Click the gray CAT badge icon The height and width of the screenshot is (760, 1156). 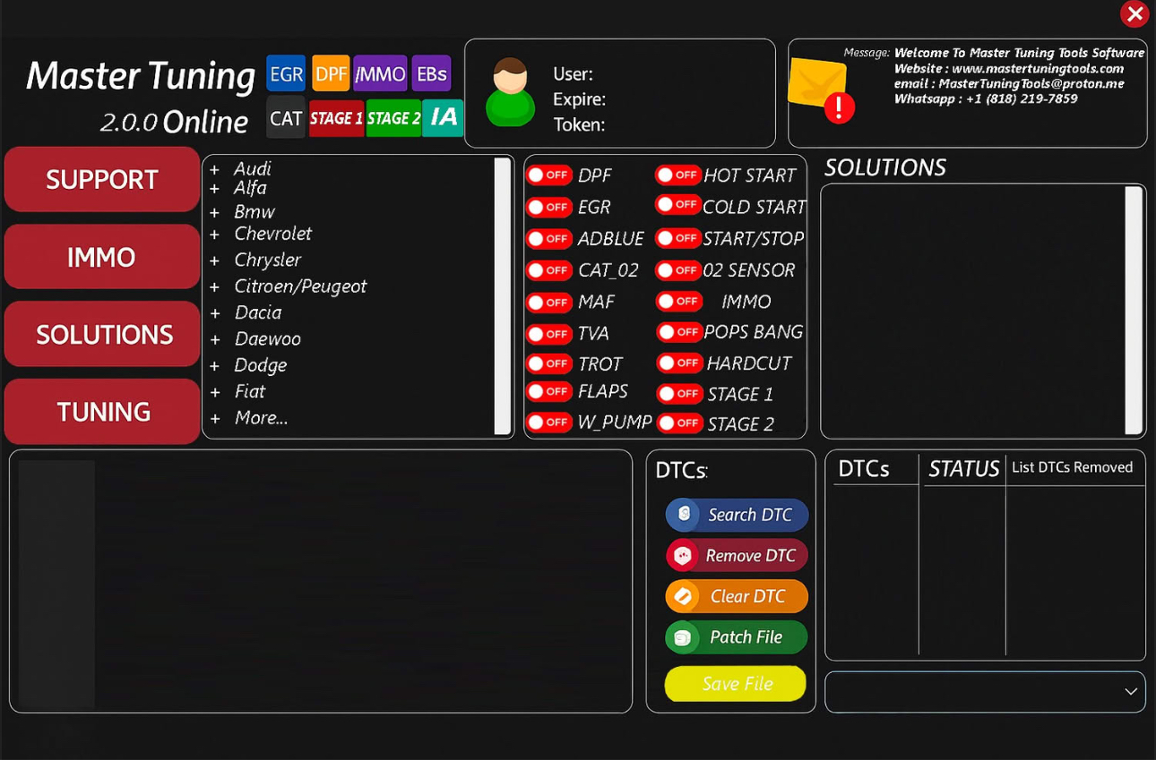tap(286, 118)
